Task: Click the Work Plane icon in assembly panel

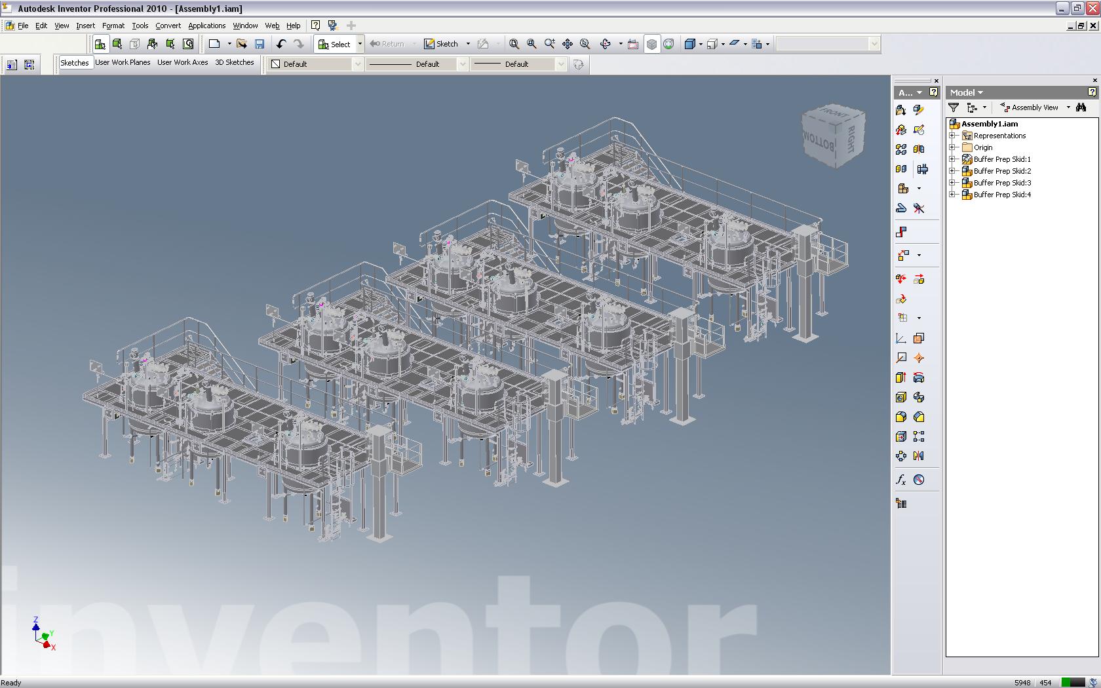Action: [919, 338]
